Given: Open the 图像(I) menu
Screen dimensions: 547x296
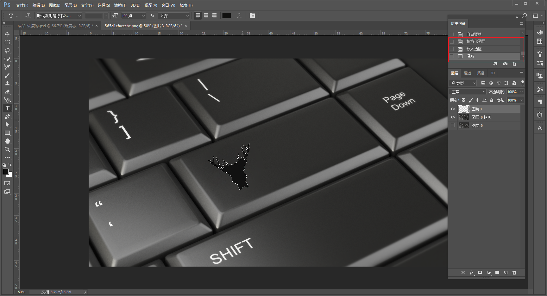Looking at the screenshot, I should 54,5.
